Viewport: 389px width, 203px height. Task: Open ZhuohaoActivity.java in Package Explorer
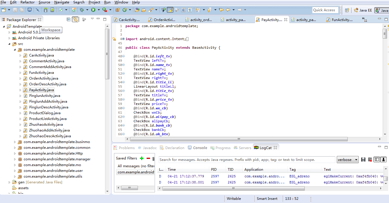46,125
